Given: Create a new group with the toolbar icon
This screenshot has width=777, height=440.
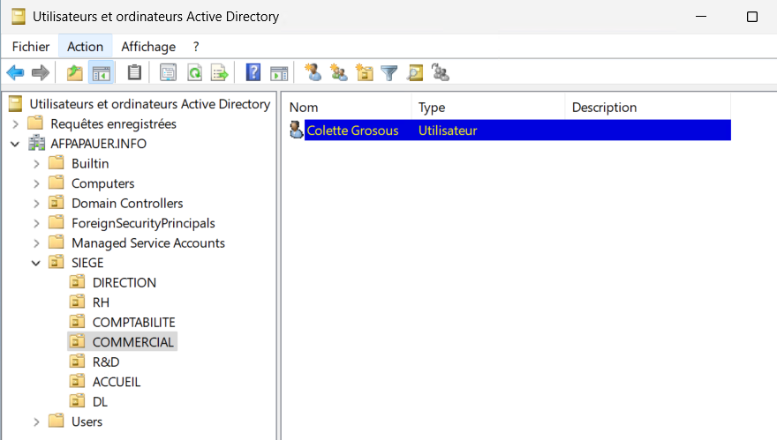Looking at the screenshot, I should [338, 73].
